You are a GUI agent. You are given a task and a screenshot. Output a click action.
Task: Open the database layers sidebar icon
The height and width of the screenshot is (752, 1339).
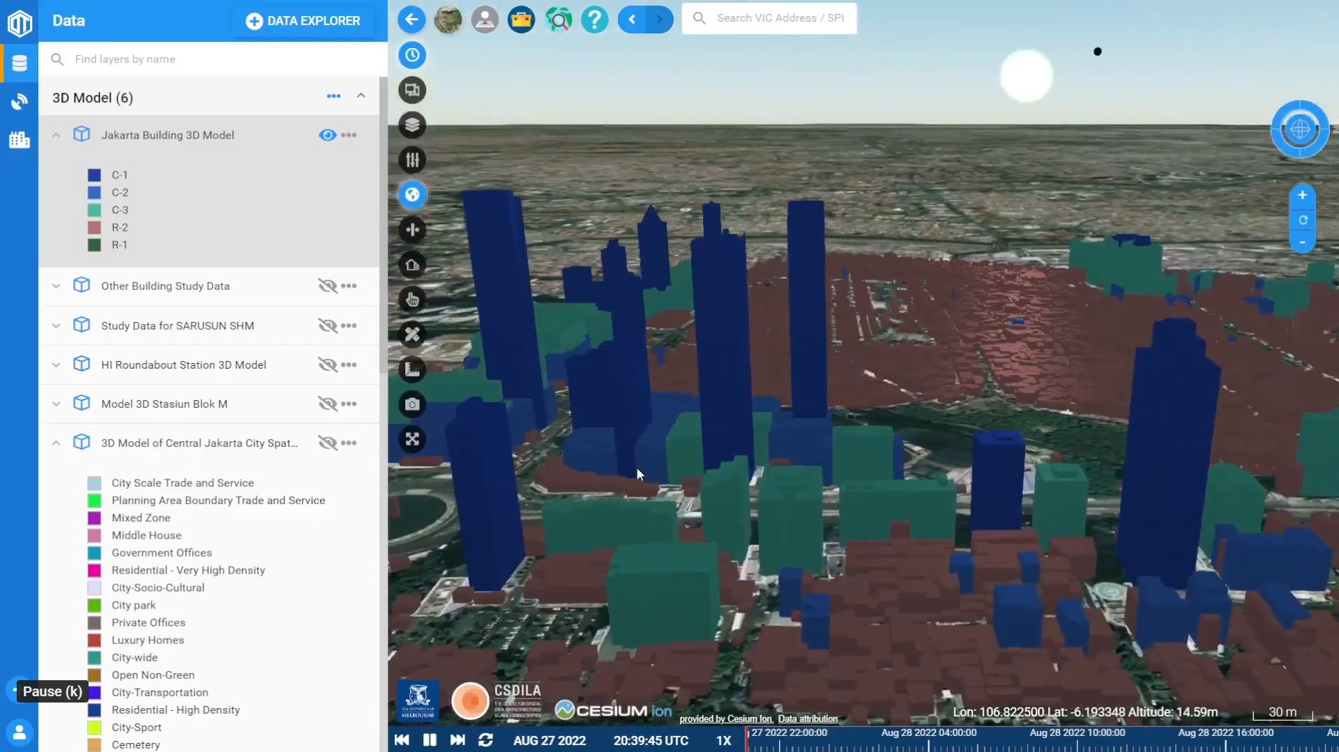[20, 63]
